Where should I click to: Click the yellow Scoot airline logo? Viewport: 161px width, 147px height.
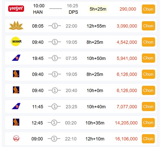pyautogui.click(x=16, y=42)
